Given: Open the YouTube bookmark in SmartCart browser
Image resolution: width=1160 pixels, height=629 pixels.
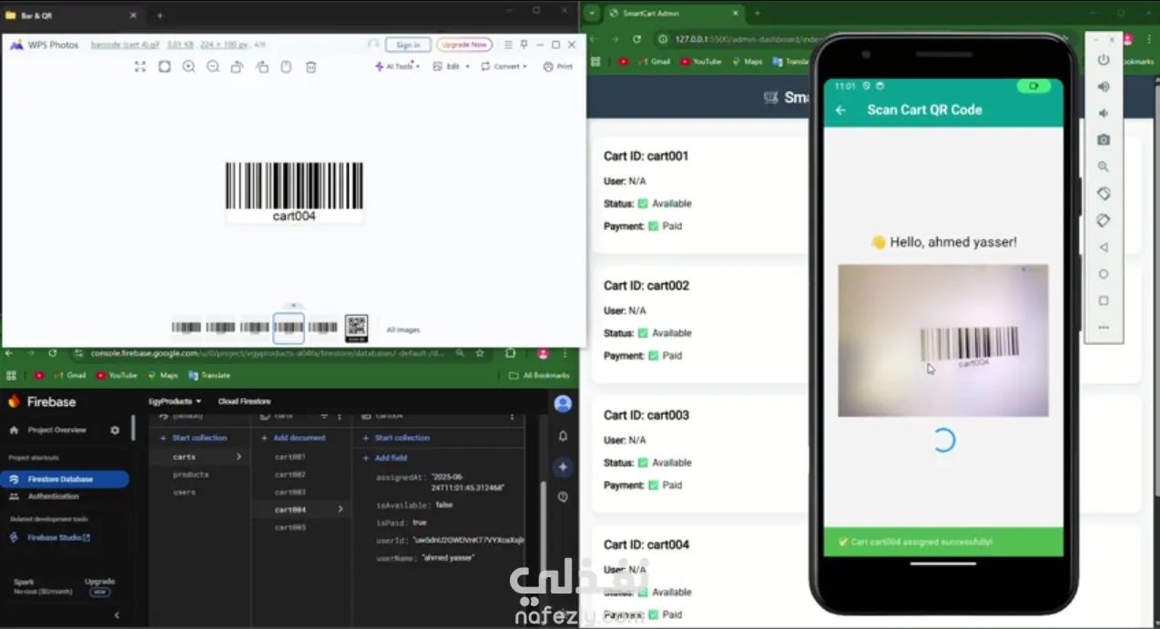Looking at the screenshot, I should coord(700,62).
